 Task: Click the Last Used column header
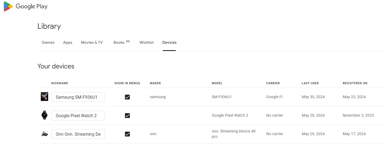pyautogui.click(x=310, y=83)
